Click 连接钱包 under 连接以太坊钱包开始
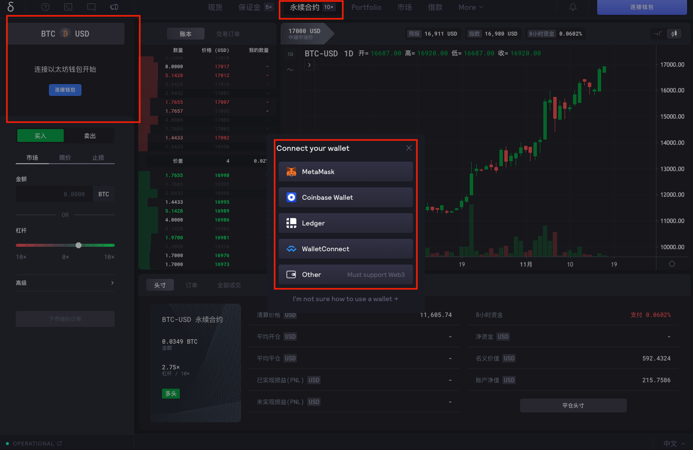Viewport: 693px width, 450px height. [65, 90]
